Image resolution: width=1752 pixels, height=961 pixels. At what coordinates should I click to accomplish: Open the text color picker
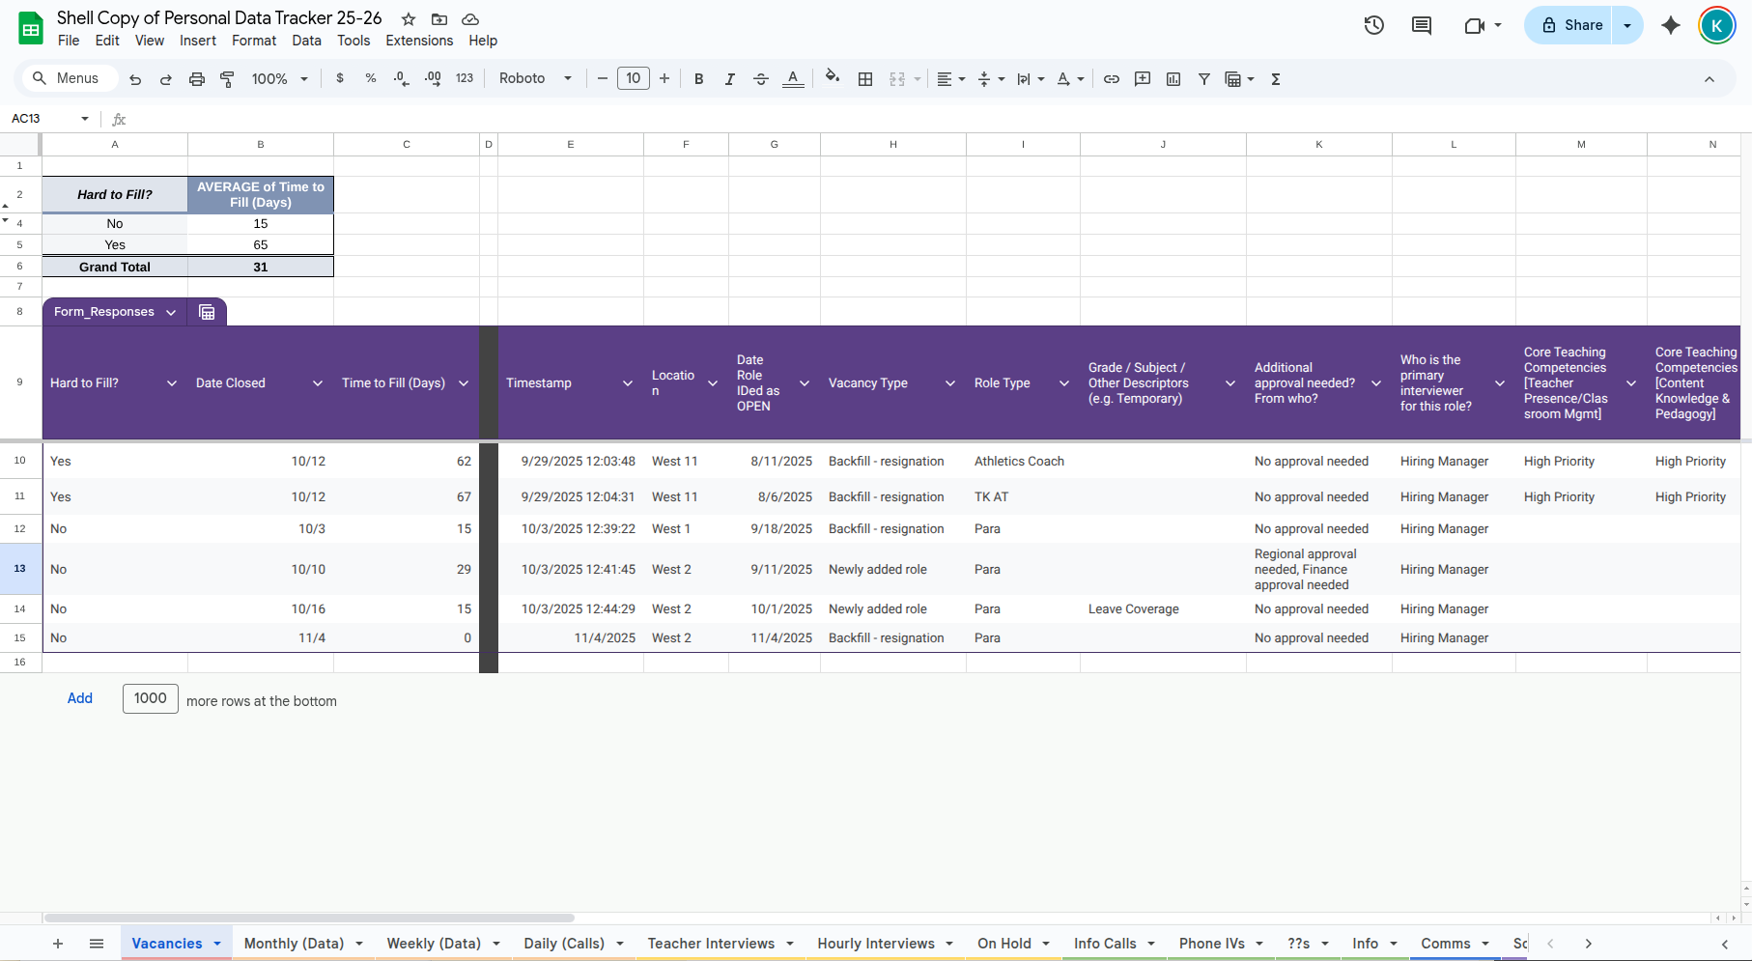792,78
